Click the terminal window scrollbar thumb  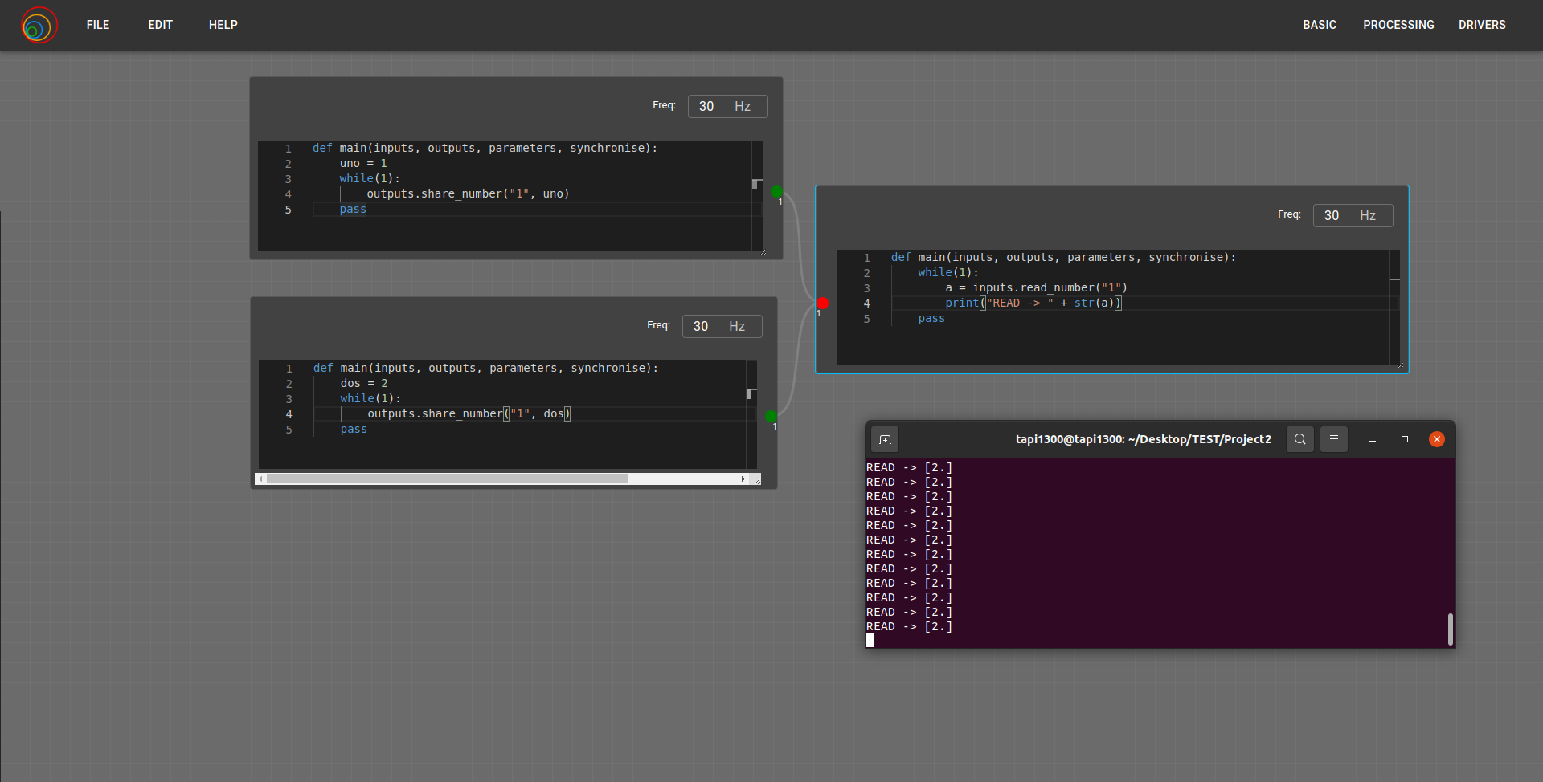tap(1450, 629)
